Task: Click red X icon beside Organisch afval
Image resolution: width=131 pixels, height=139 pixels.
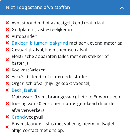Action: point(7,83)
